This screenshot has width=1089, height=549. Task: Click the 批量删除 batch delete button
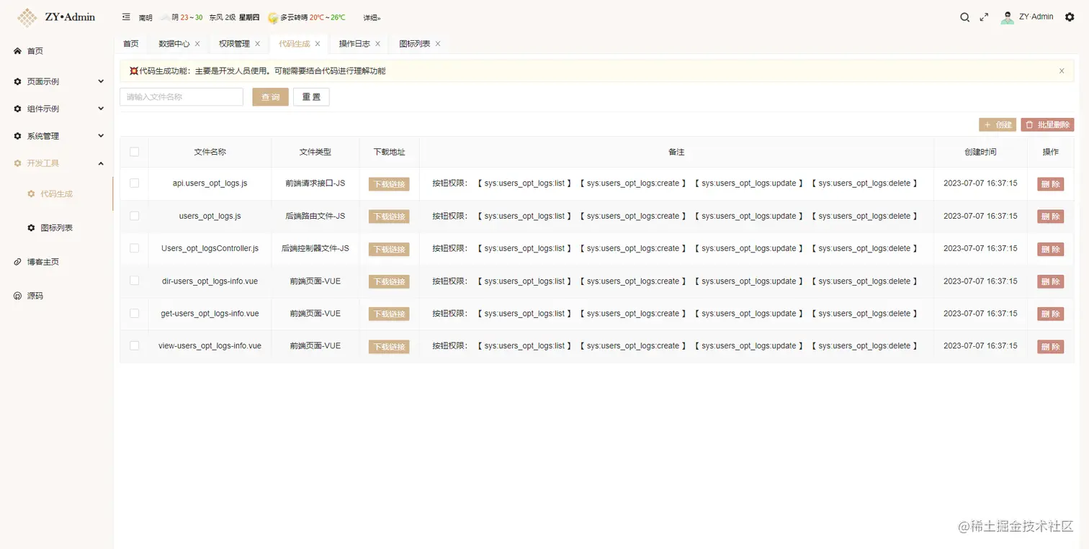pyautogui.click(x=1047, y=124)
